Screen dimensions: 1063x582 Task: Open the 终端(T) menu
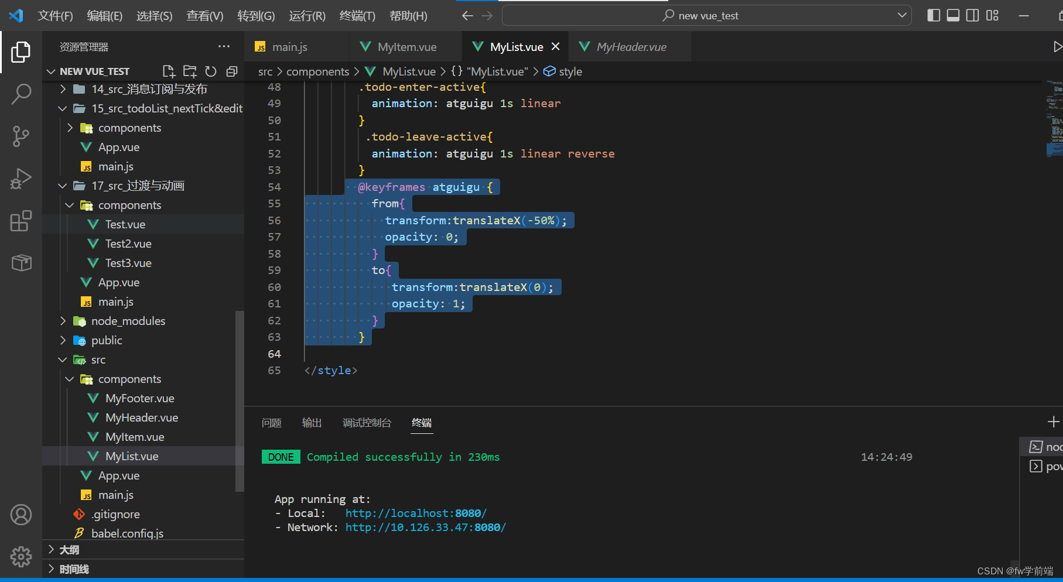357,16
